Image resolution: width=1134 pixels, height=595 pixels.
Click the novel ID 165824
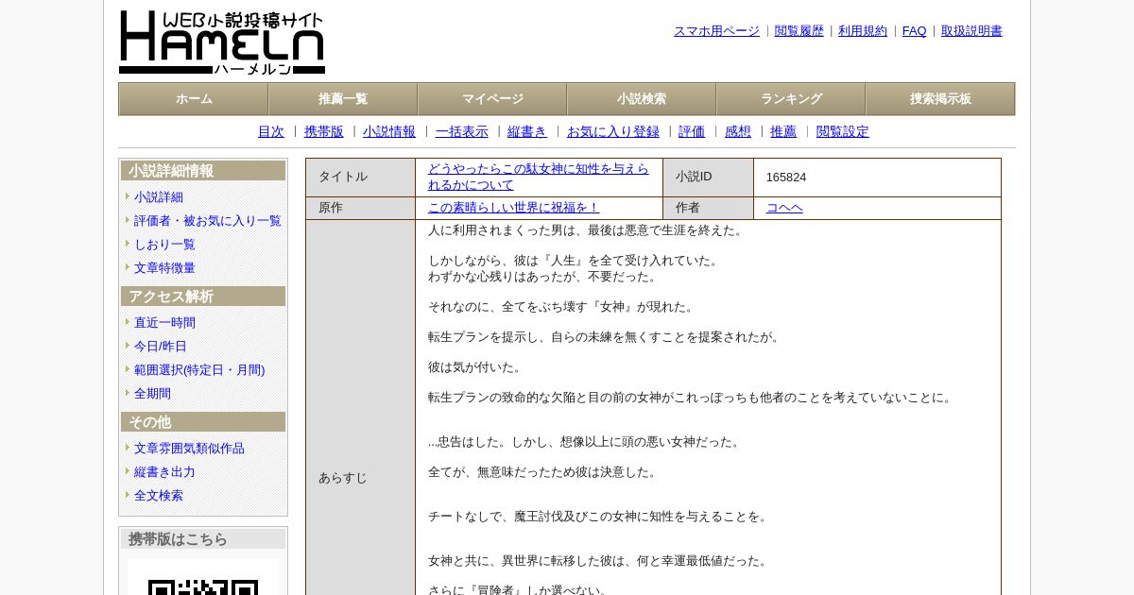click(x=786, y=178)
